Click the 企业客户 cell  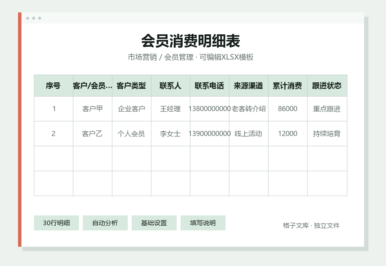[132, 109]
